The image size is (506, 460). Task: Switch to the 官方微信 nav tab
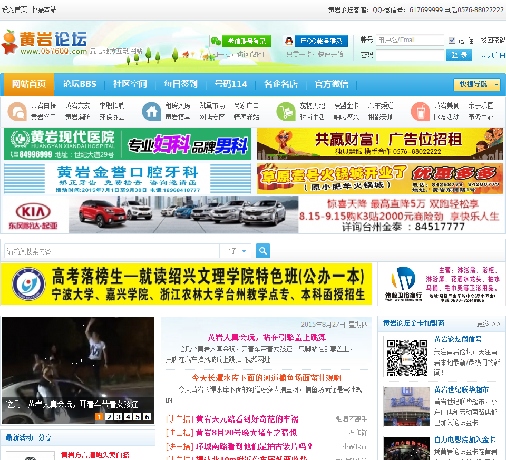tap(332, 84)
